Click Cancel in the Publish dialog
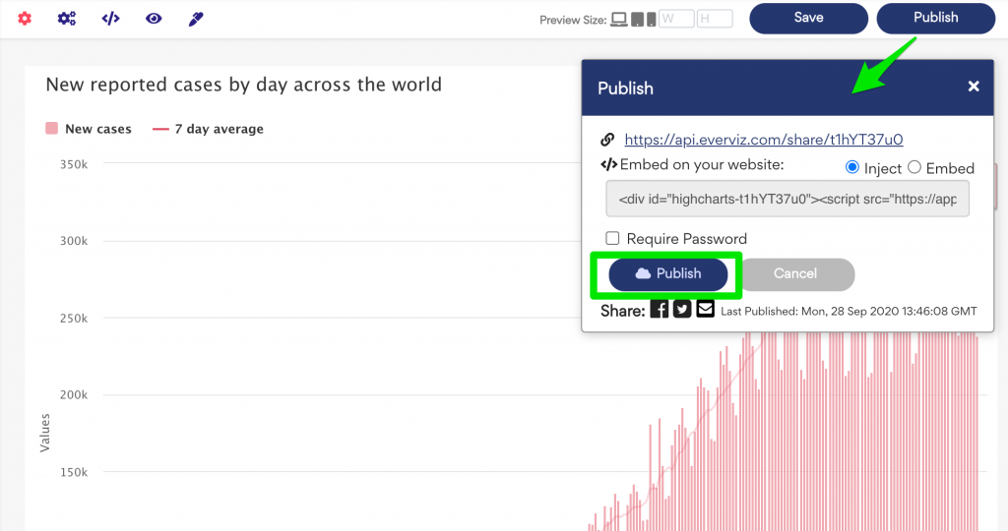This screenshot has width=1008, height=531. [795, 274]
